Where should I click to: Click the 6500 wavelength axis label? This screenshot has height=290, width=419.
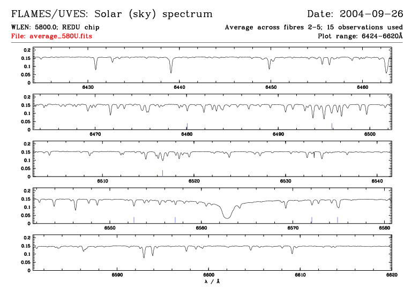tap(370, 134)
